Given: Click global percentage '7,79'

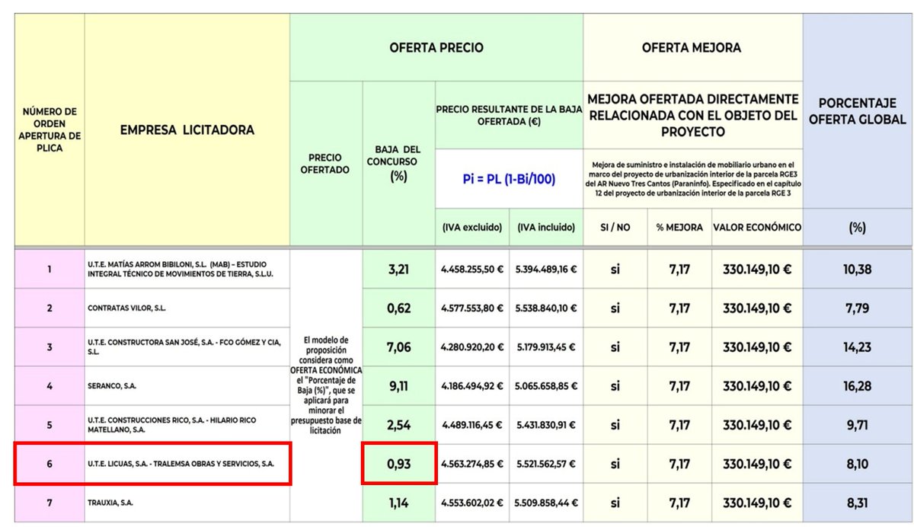Looking at the screenshot, I should tap(857, 308).
